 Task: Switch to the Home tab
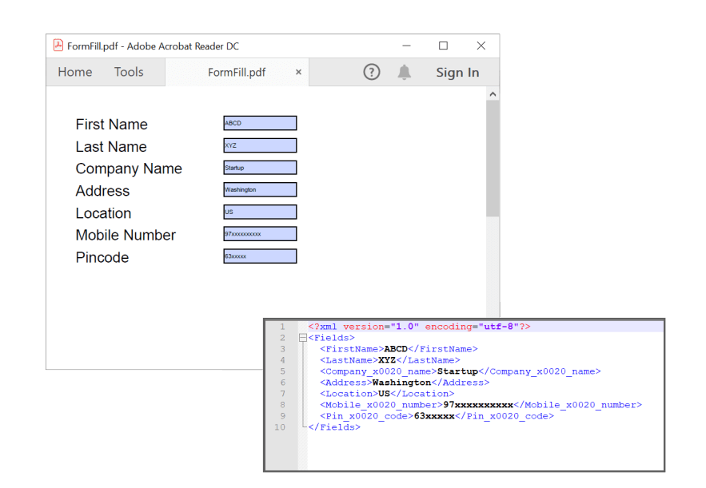pyautogui.click(x=74, y=72)
